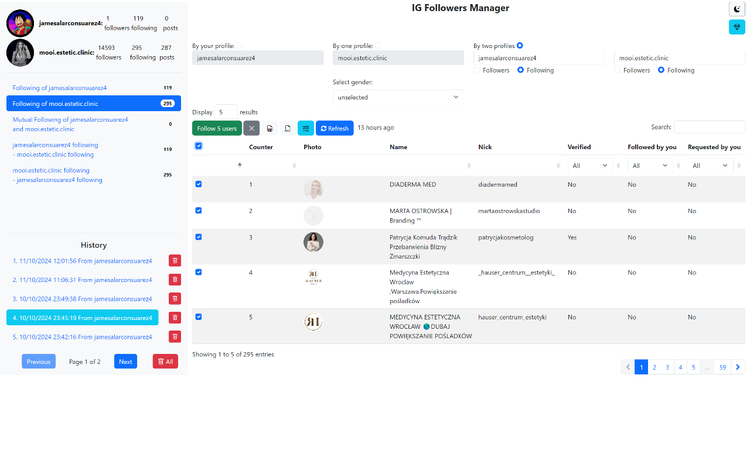Toggle dark mode with the moon icon

pyautogui.click(x=737, y=9)
